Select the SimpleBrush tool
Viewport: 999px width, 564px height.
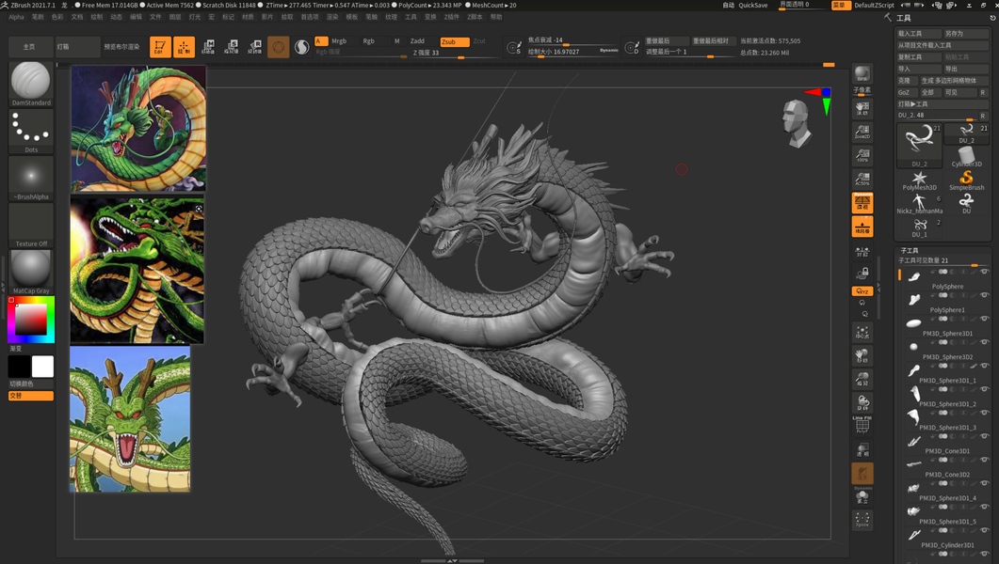point(966,180)
